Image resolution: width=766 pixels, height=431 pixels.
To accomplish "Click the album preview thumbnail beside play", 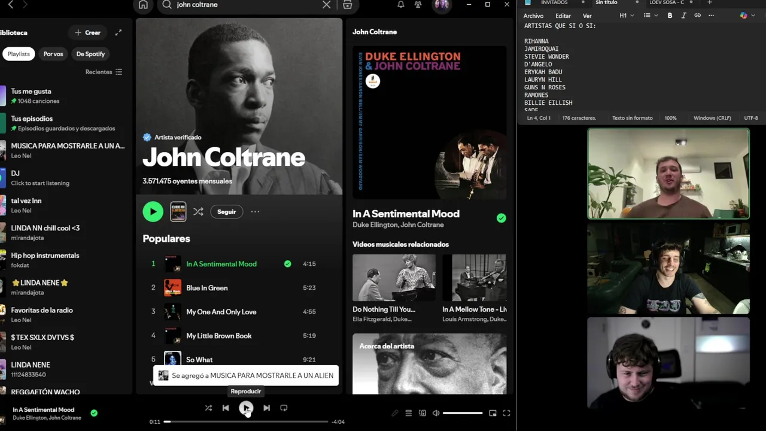I will coord(178,211).
